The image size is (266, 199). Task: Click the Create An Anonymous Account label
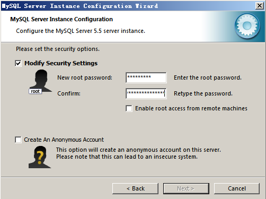(64, 140)
